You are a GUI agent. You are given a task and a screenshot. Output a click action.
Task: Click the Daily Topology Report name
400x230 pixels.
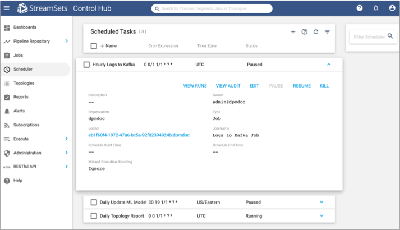pos(122,216)
